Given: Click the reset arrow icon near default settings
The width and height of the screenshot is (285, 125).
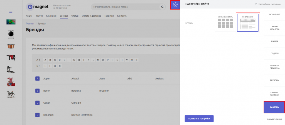Looking at the screenshot, I should tap(256, 4).
